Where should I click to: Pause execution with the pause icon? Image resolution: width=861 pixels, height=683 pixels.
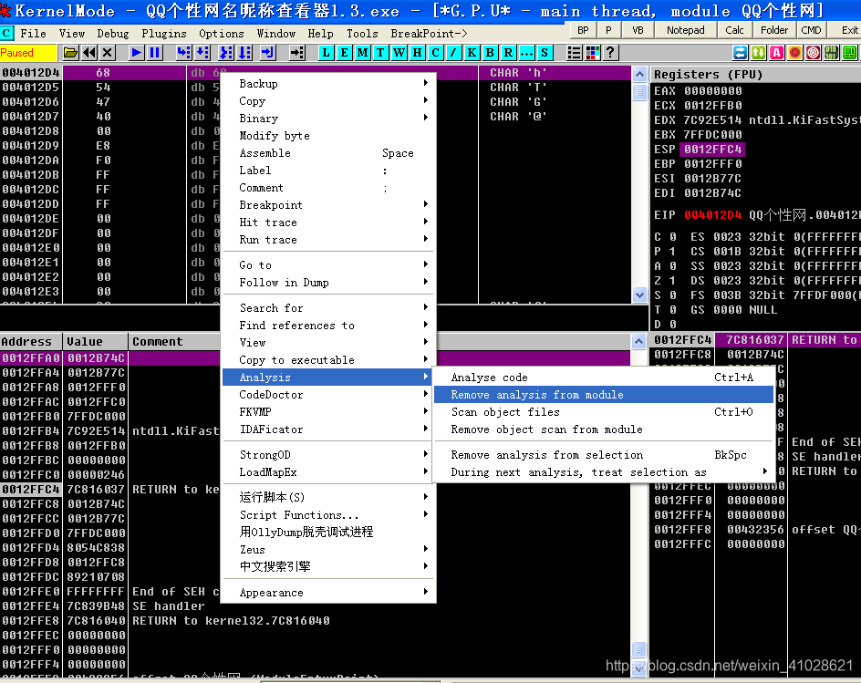tap(155, 53)
